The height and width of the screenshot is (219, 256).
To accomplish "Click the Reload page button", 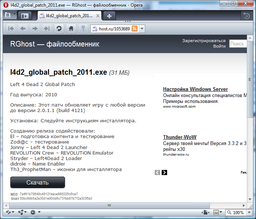I will (59, 29).
